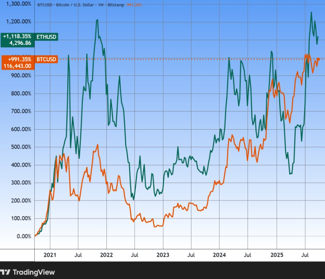
Task: Open the TradingView wordmark link
Action: 33,272
